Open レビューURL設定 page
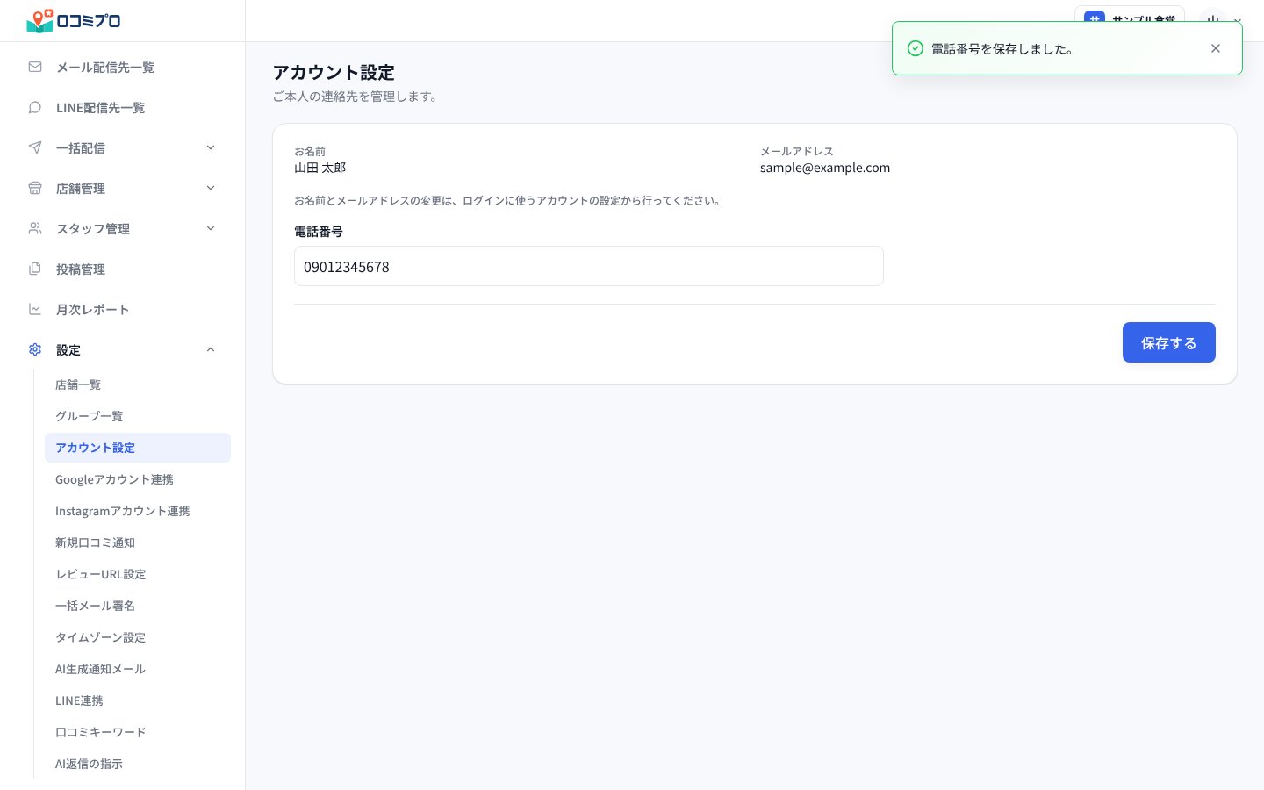 pyautogui.click(x=138, y=574)
